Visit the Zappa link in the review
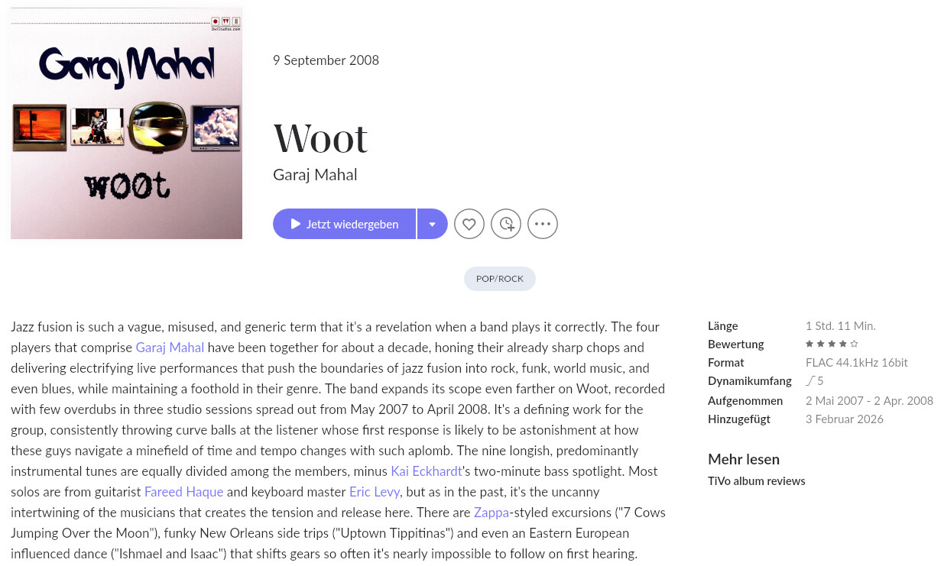 click(x=491, y=513)
